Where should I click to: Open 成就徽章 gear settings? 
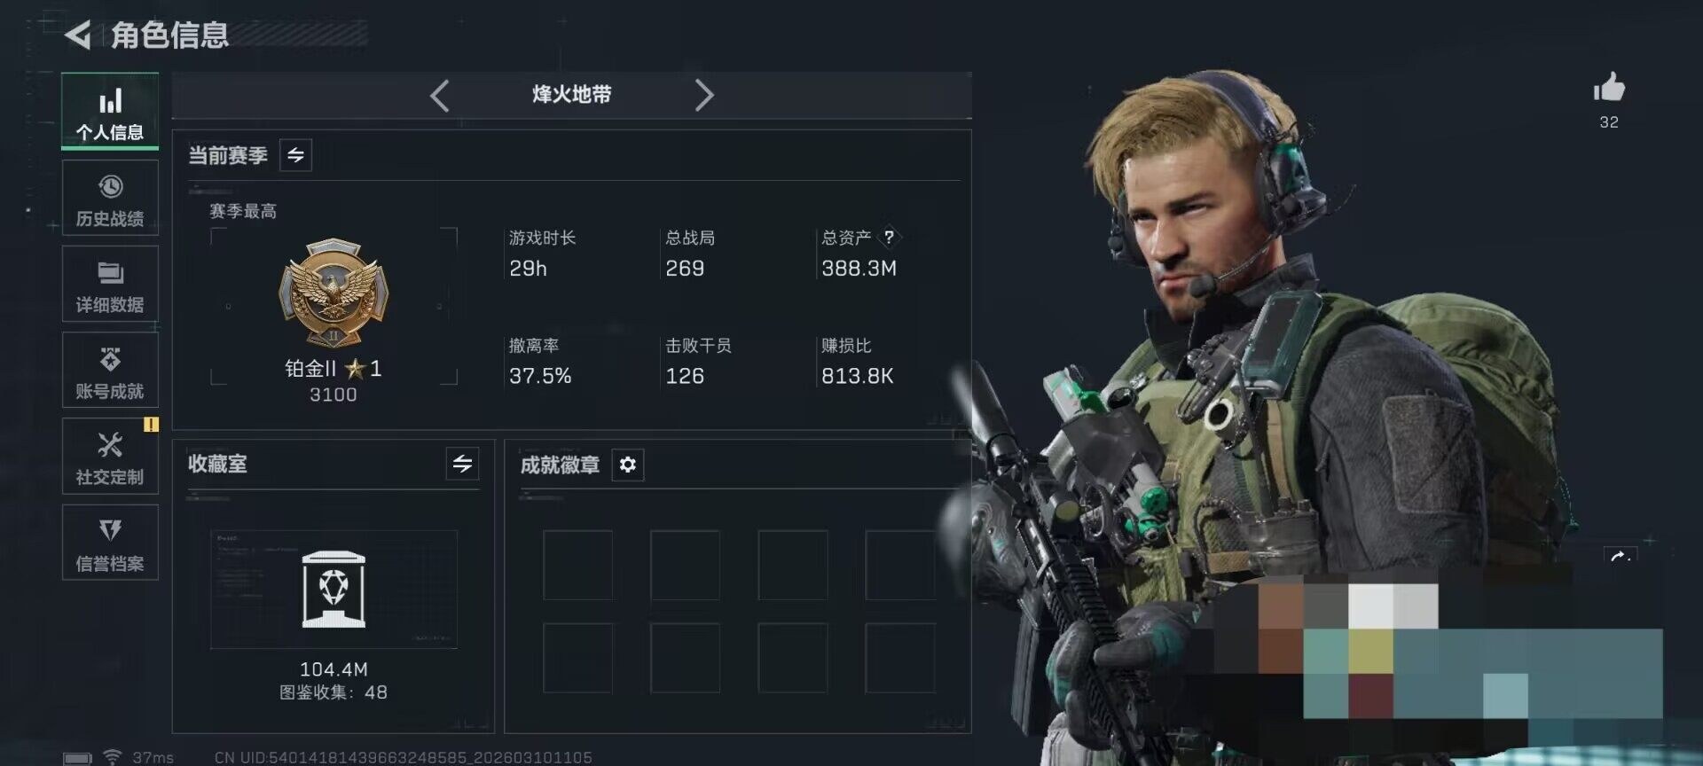click(x=627, y=465)
